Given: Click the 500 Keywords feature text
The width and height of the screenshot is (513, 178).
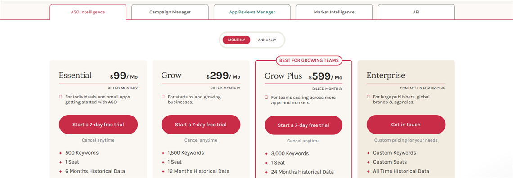Looking at the screenshot, I should coord(82,153).
